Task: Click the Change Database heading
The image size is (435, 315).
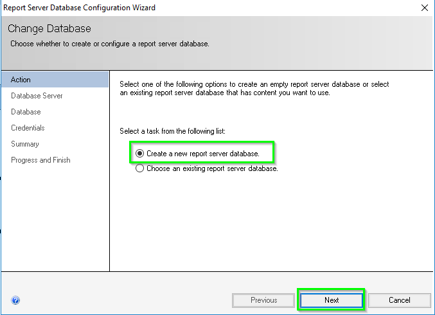Action: point(49,28)
